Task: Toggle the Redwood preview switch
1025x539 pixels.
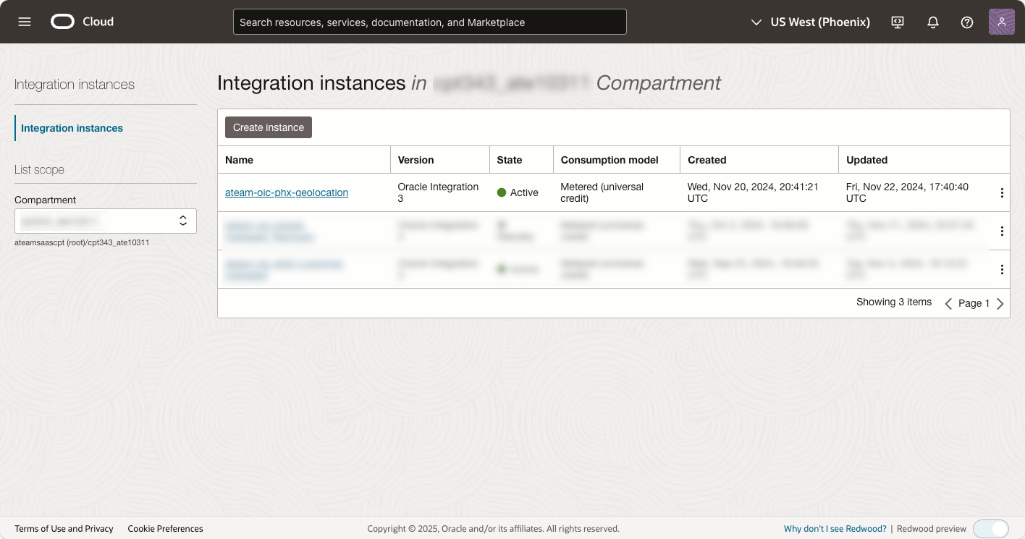Action: coord(990,529)
